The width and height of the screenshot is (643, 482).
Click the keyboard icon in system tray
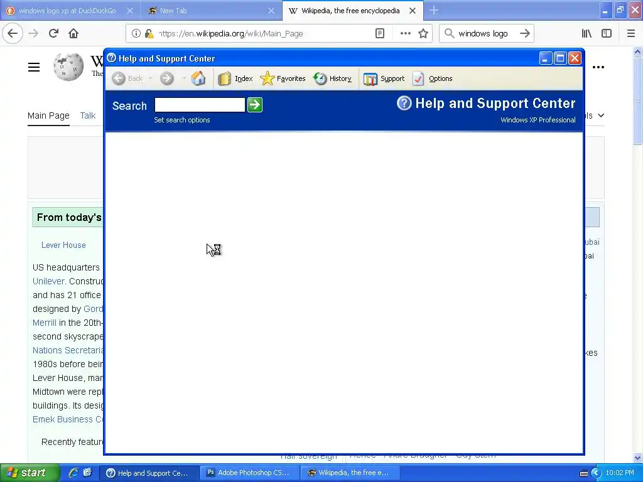[584, 473]
